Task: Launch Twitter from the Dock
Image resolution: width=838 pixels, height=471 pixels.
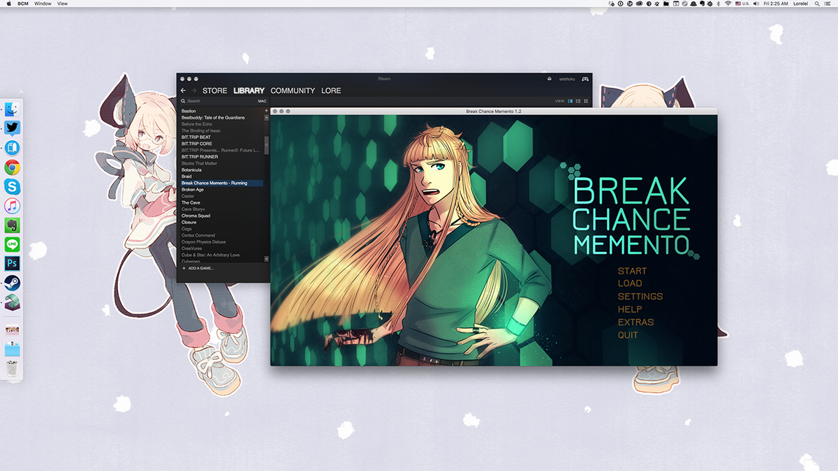Action: (x=12, y=128)
